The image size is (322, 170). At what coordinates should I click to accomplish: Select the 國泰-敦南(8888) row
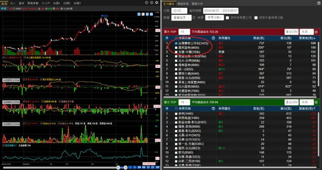(x=240, y=127)
